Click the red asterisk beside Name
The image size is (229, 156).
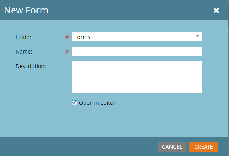tap(67, 52)
